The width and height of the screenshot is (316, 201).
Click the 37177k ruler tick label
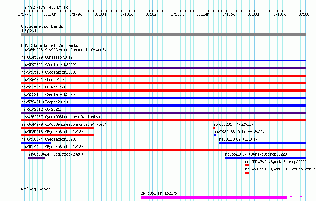[24, 14]
